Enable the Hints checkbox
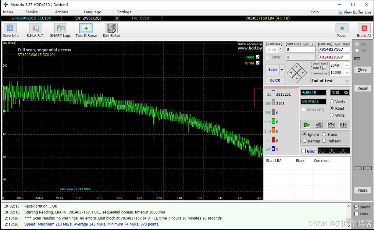 (x=357, y=214)
